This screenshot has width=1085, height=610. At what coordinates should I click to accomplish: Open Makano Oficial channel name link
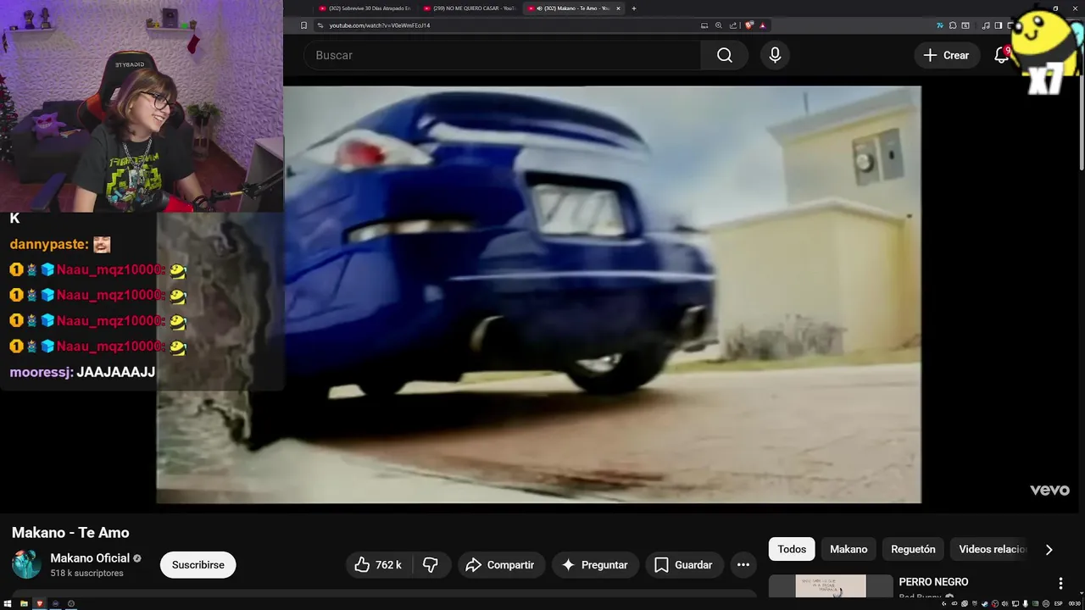[x=90, y=558]
